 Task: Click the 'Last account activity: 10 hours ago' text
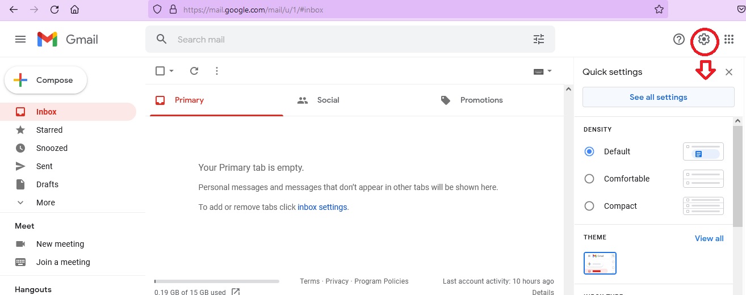(x=498, y=281)
